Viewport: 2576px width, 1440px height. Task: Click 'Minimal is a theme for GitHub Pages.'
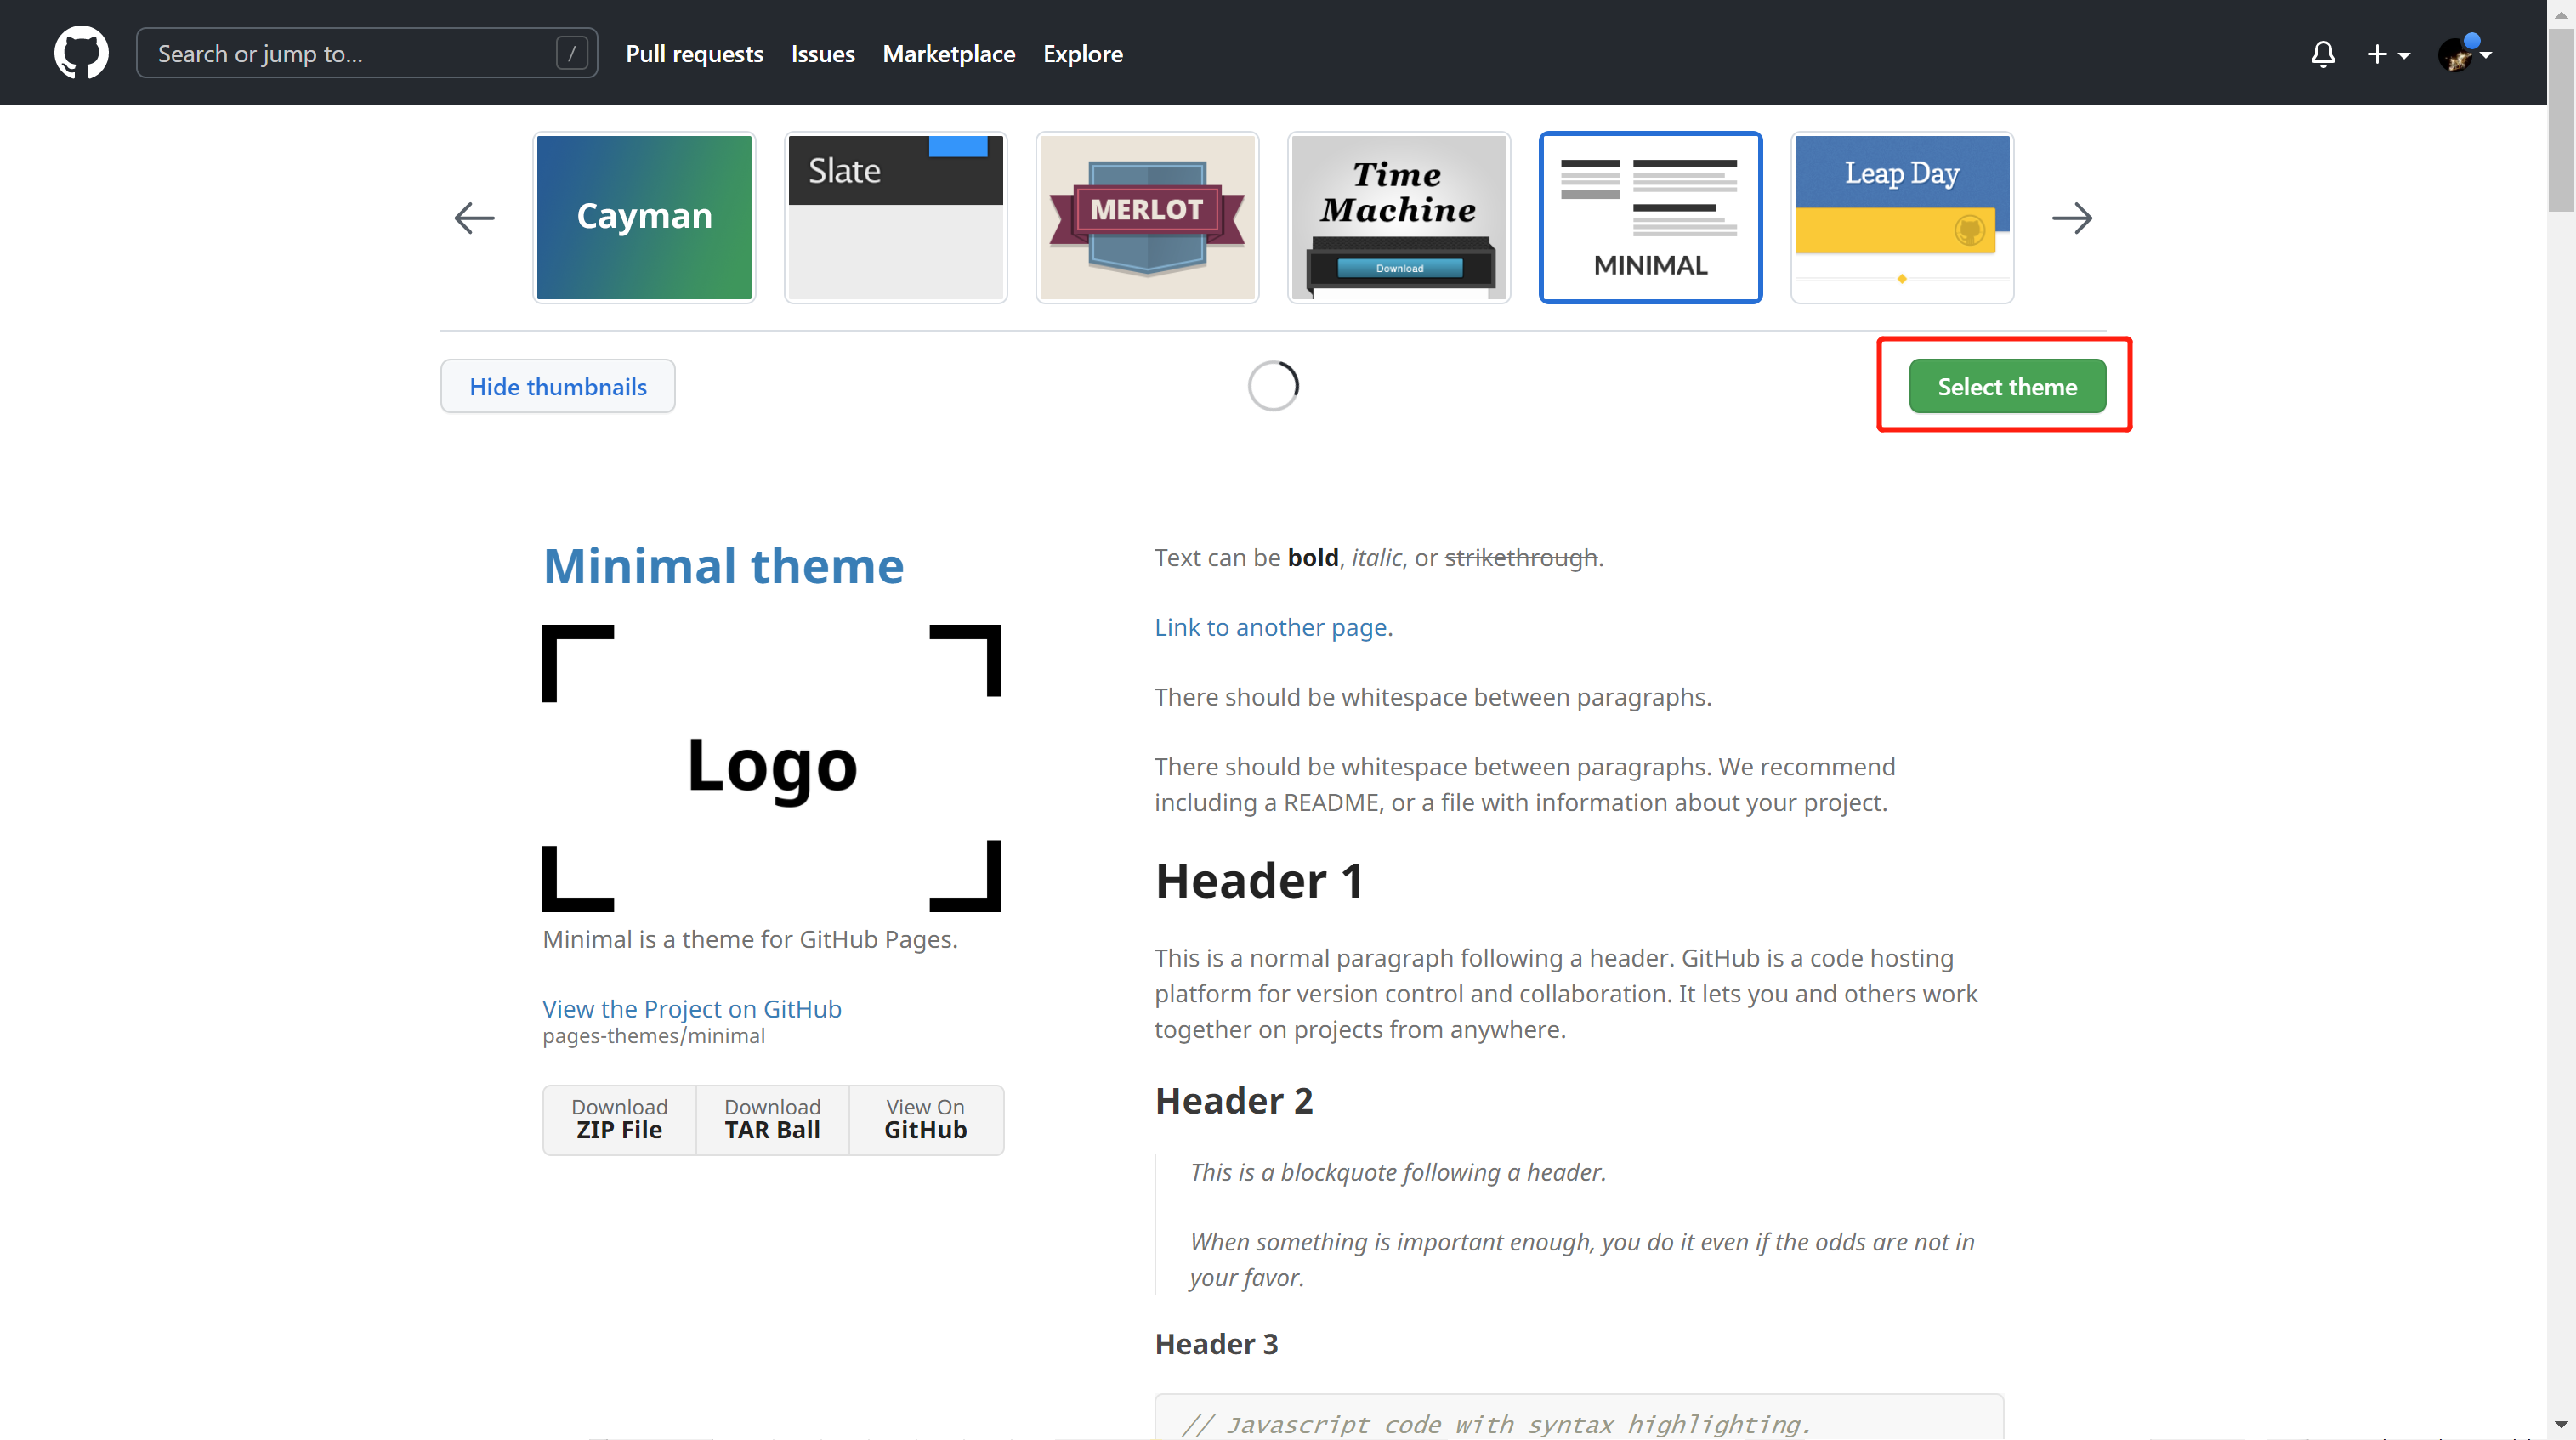[x=750, y=939]
